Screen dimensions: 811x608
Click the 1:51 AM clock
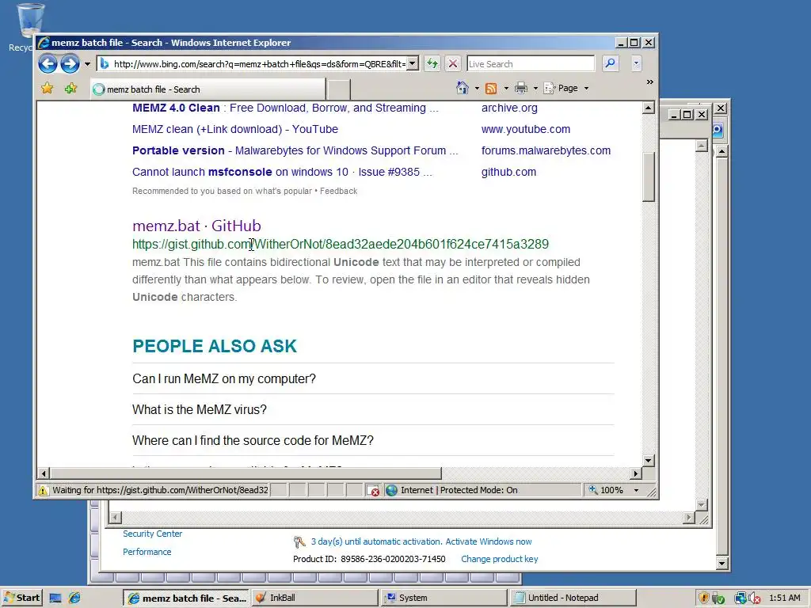click(785, 598)
